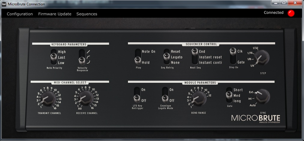Select None retrig option
The height and width of the screenshot is (141, 304).
pyautogui.click(x=175, y=63)
